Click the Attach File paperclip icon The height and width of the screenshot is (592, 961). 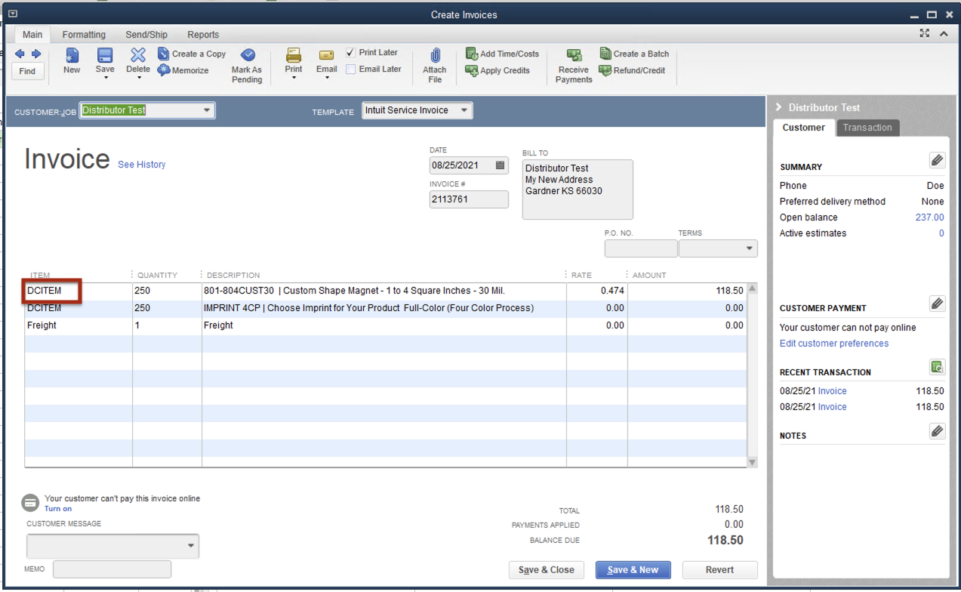pyautogui.click(x=435, y=56)
